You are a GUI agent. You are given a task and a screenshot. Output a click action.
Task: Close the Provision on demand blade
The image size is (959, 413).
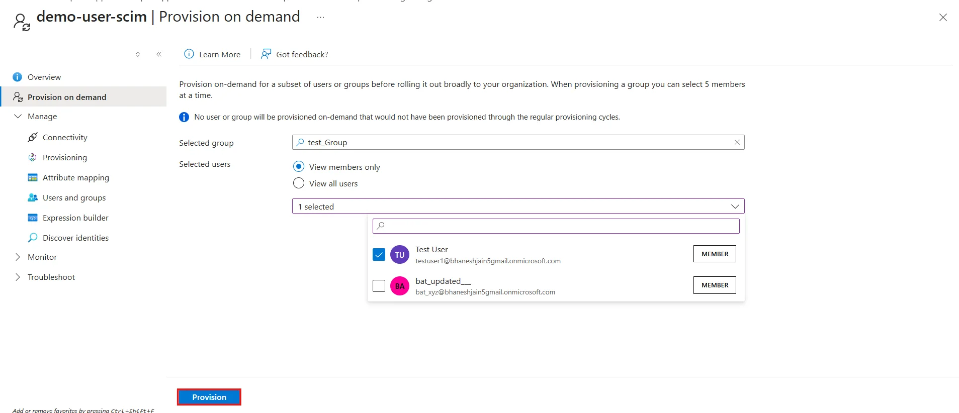pyautogui.click(x=943, y=18)
